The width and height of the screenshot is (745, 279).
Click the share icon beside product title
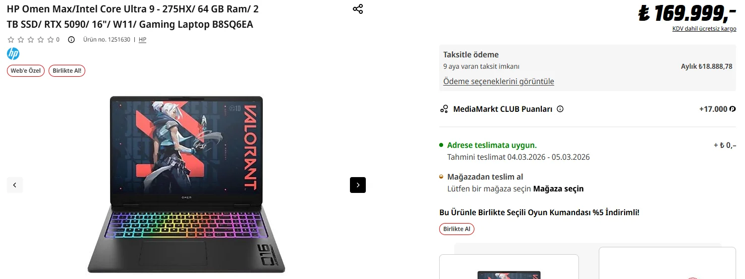358,9
